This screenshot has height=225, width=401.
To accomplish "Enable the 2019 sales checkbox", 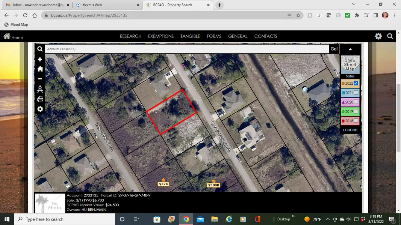I will tap(356, 111).
